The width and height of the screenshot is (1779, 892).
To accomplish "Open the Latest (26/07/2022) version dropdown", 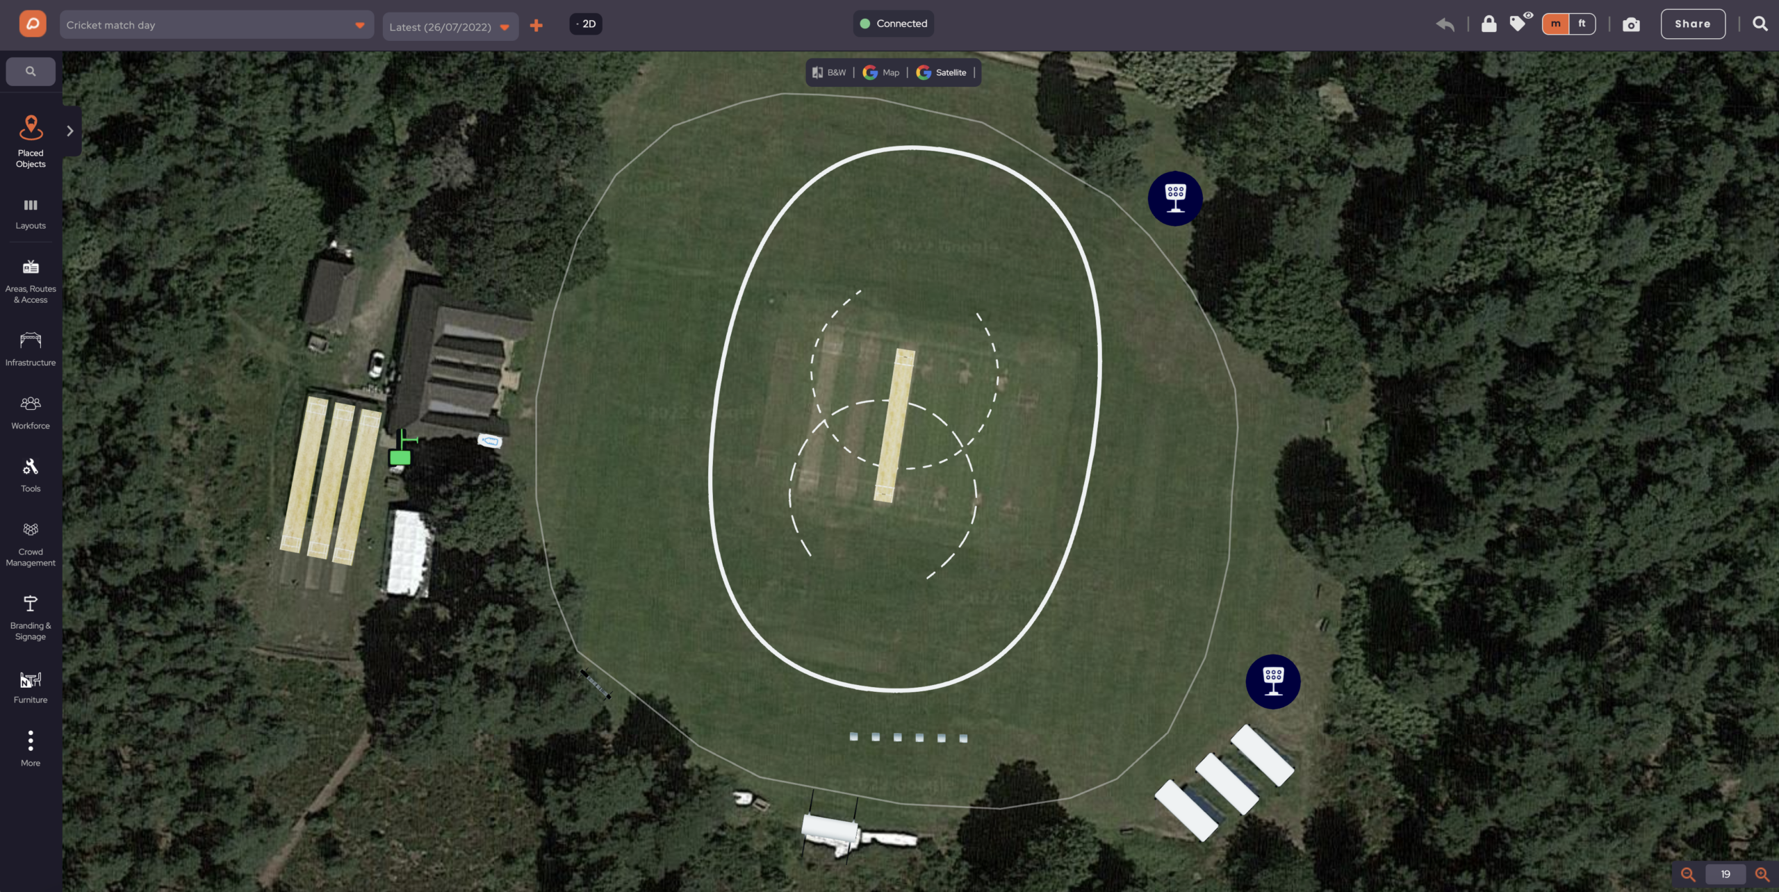I will 450,26.
